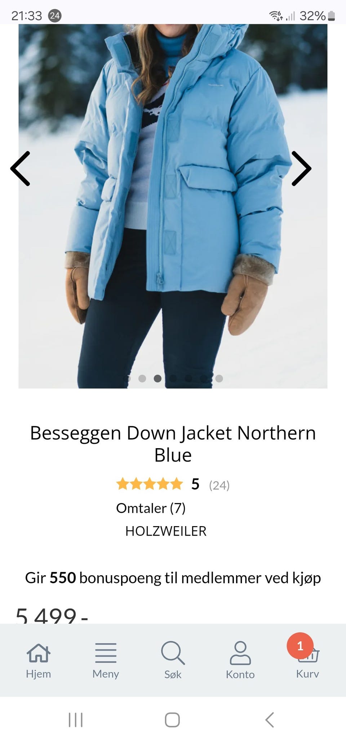
Task: Go to Konto account page
Action: pyautogui.click(x=240, y=660)
